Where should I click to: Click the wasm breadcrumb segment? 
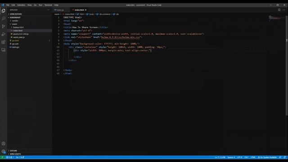pos(57,14)
